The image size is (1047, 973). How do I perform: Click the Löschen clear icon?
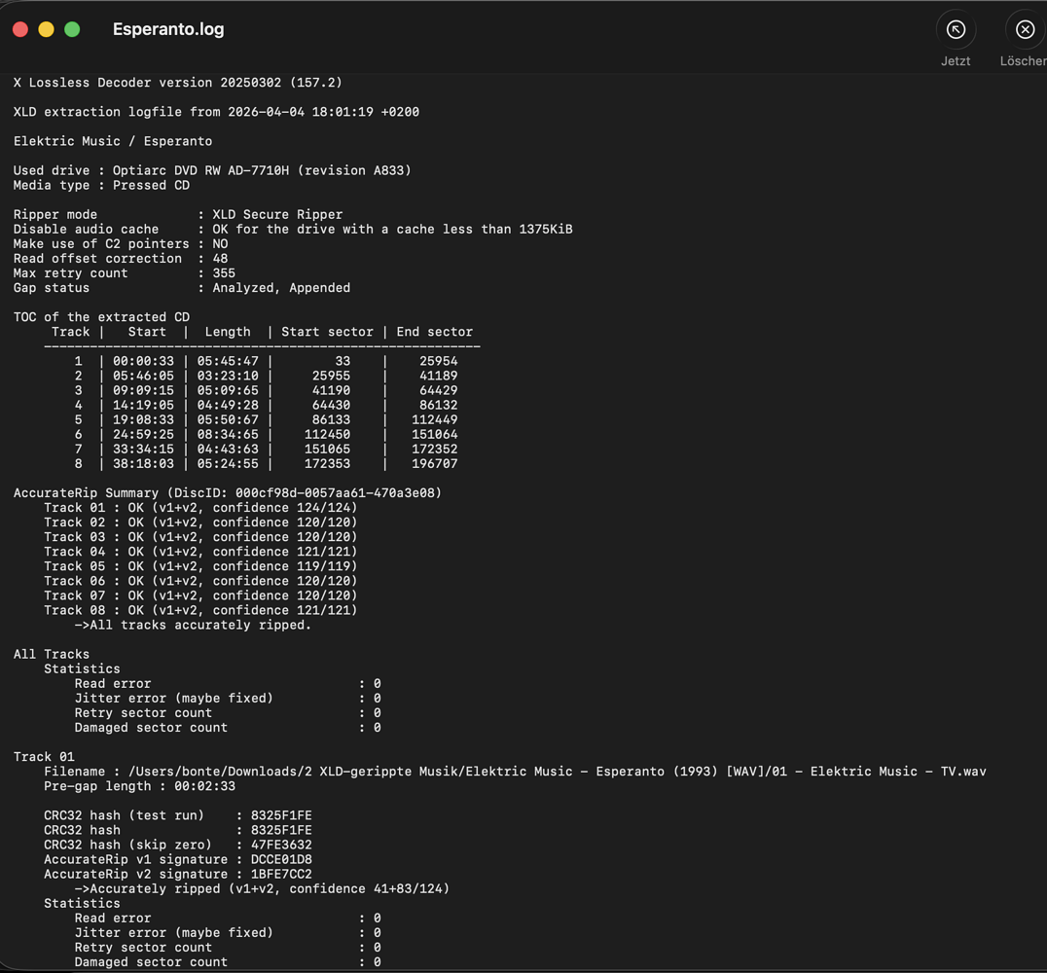coord(1025,30)
